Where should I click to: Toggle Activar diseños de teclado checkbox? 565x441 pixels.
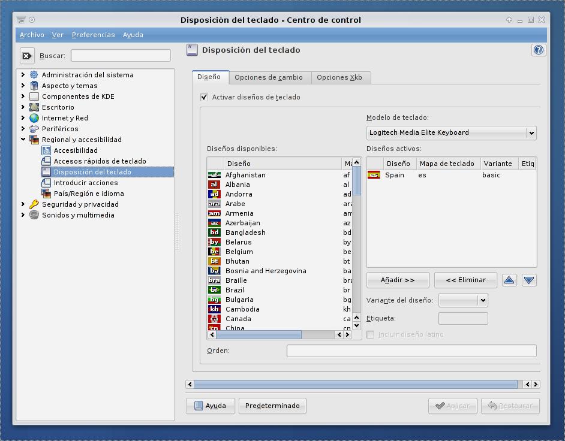(x=205, y=97)
